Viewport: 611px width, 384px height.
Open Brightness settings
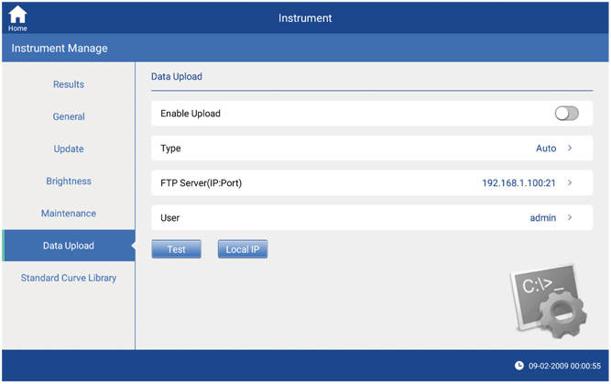(69, 181)
